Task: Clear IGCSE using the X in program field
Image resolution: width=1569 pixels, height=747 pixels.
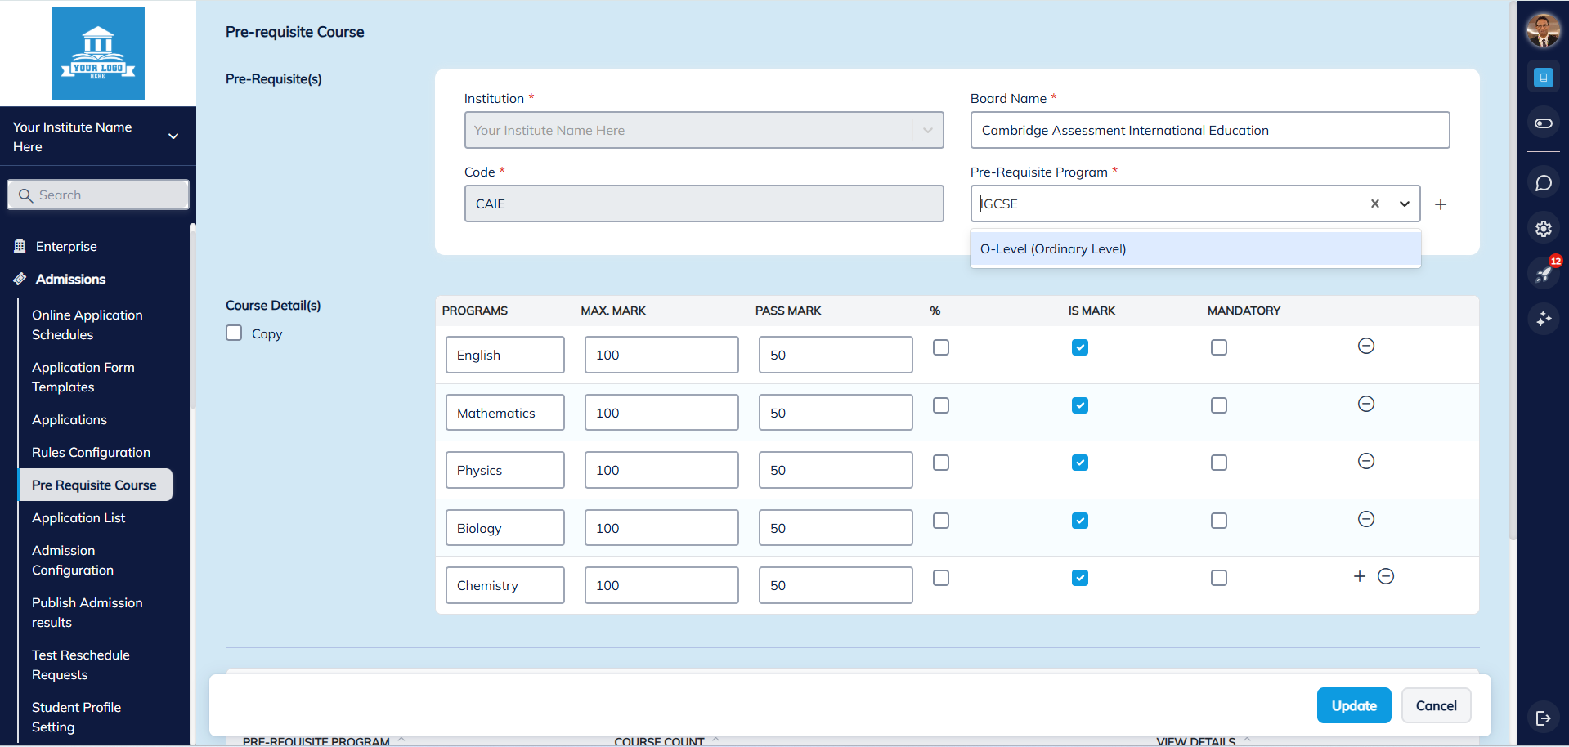Action: pos(1374,204)
